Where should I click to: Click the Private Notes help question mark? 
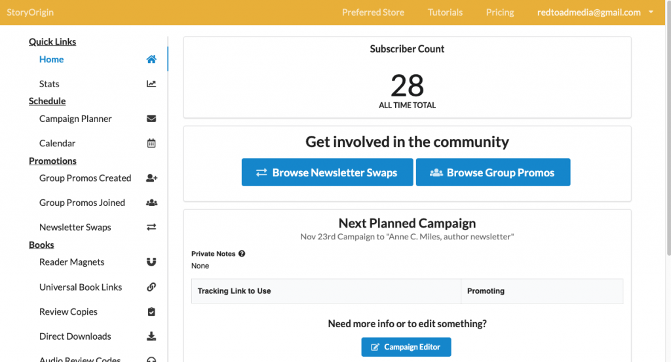point(242,254)
